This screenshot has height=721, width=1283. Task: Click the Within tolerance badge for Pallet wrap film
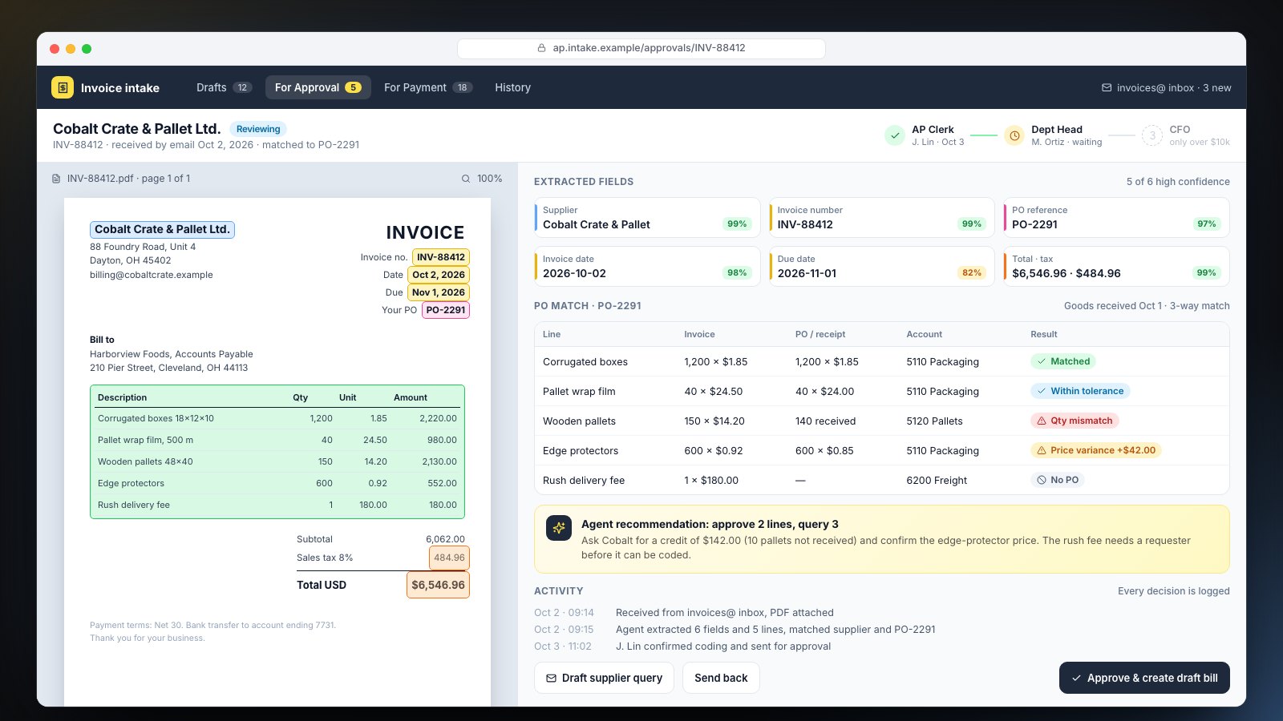pyautogui.click(x=1080, y=391)
